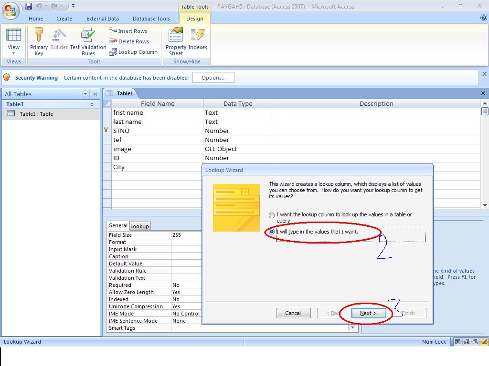Screen dimensions: 489x366
Task: Switch to Design View in status bar
Action: pyautogui.click(x=484, y=342)
